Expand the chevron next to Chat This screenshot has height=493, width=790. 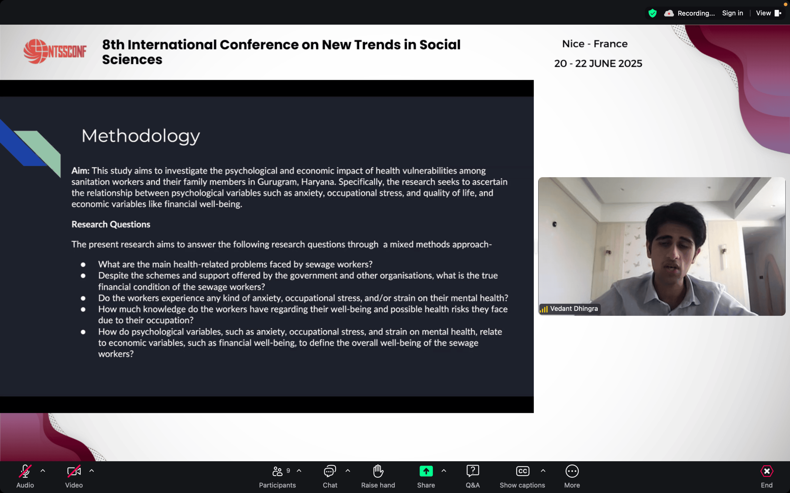coord(348,471)
